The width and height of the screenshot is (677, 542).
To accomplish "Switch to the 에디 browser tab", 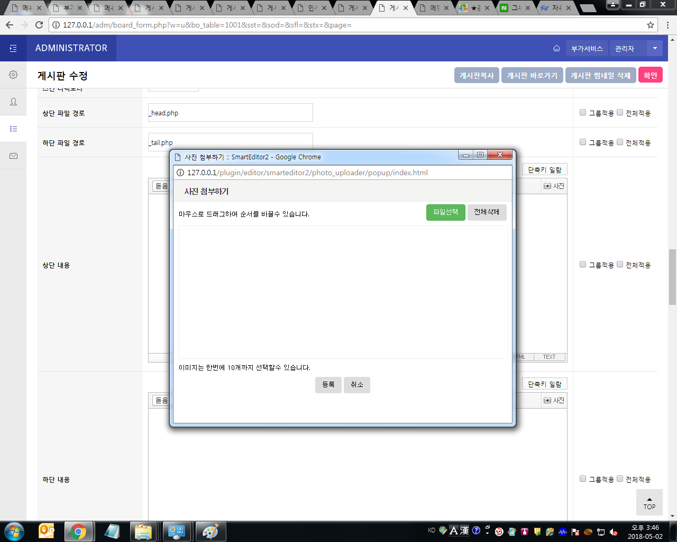I will (433, 8).
